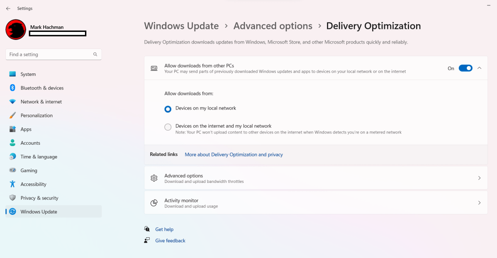This screenshot has width=497, height=258.
Task: Click the Time & language globe icon
Action: pyautogui.click(x=12, y=156)
